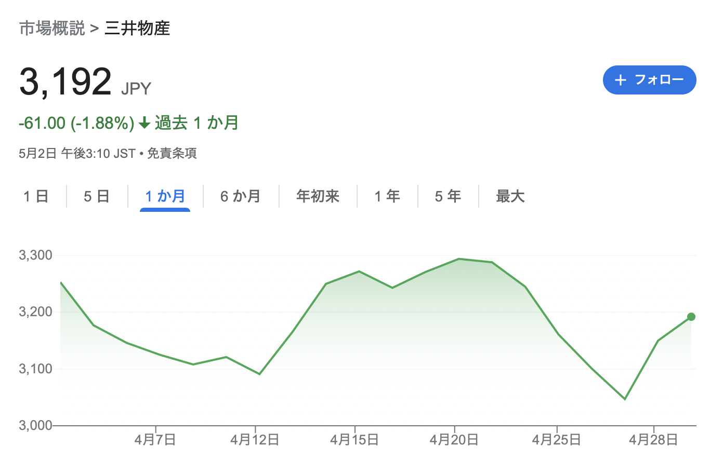This screenshot has width=710, height=459.
Task: Click the down arrow icon beside 過去 1 か月
Action: (145, 124)
